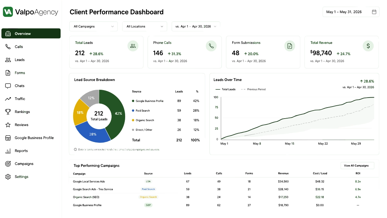Click the Phone Calls card title
The height and width of the screenshot is (218, 387).
click(162, 43)
